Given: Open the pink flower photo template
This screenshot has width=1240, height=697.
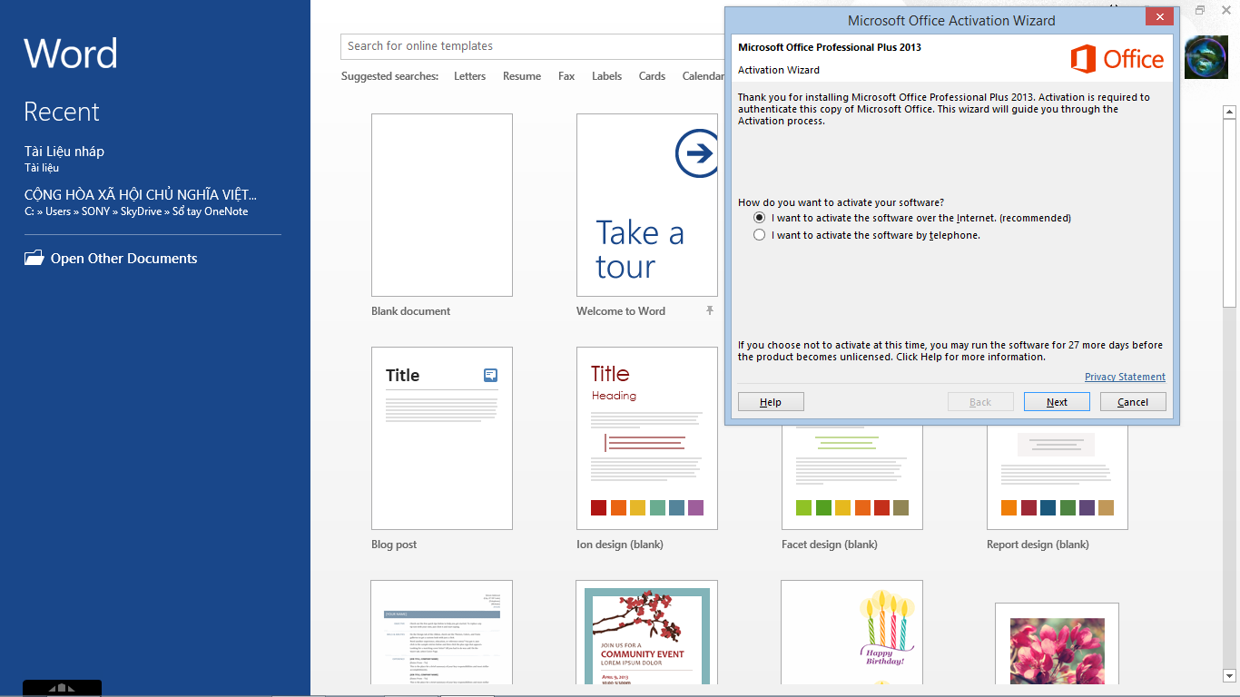Looking at the screenshot, I should tap(1057, 643).
